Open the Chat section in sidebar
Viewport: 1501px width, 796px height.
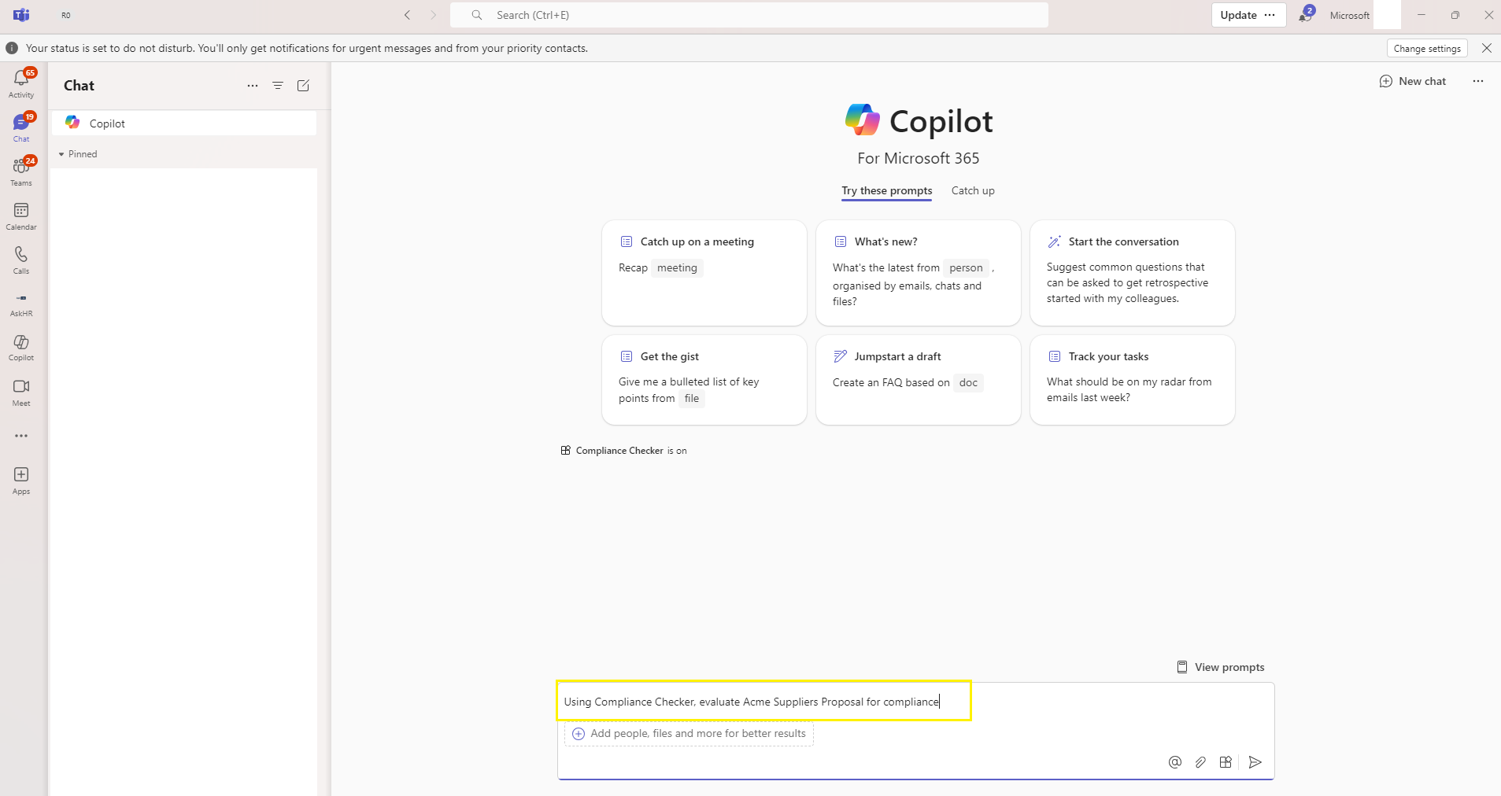21,127
